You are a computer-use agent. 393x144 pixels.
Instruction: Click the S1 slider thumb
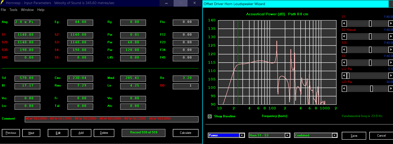[370, 24]
